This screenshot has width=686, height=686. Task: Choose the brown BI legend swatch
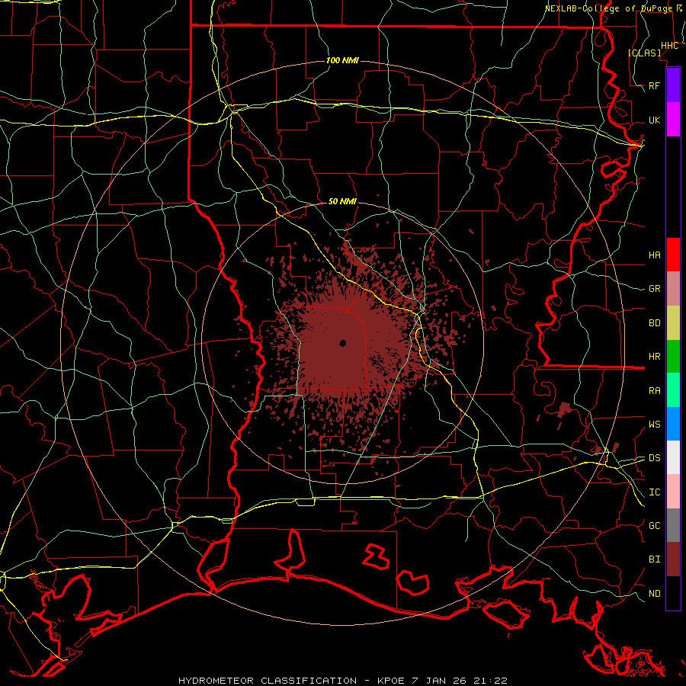[x=673, y=559]
